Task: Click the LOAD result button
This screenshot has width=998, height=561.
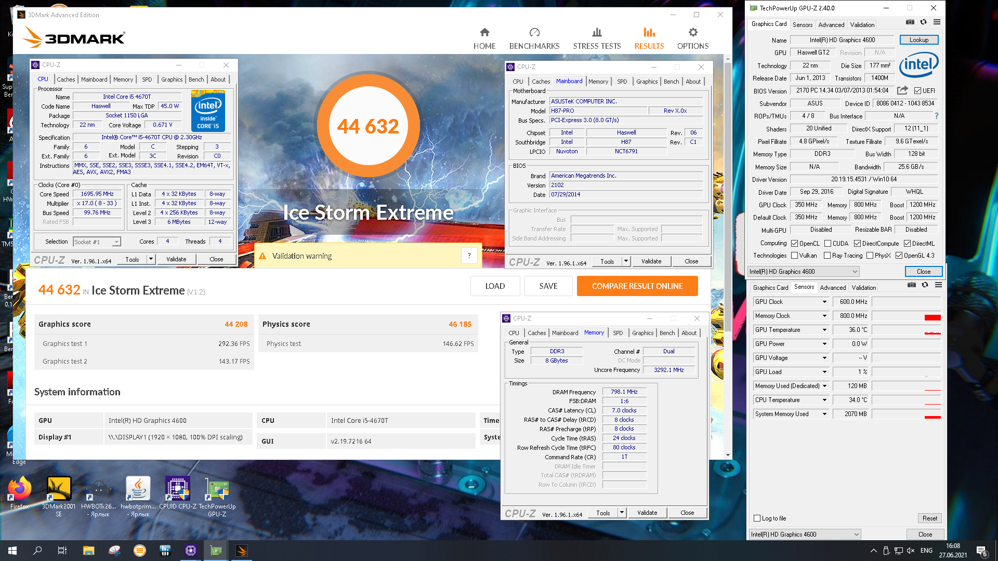Action: click(495, 286)
